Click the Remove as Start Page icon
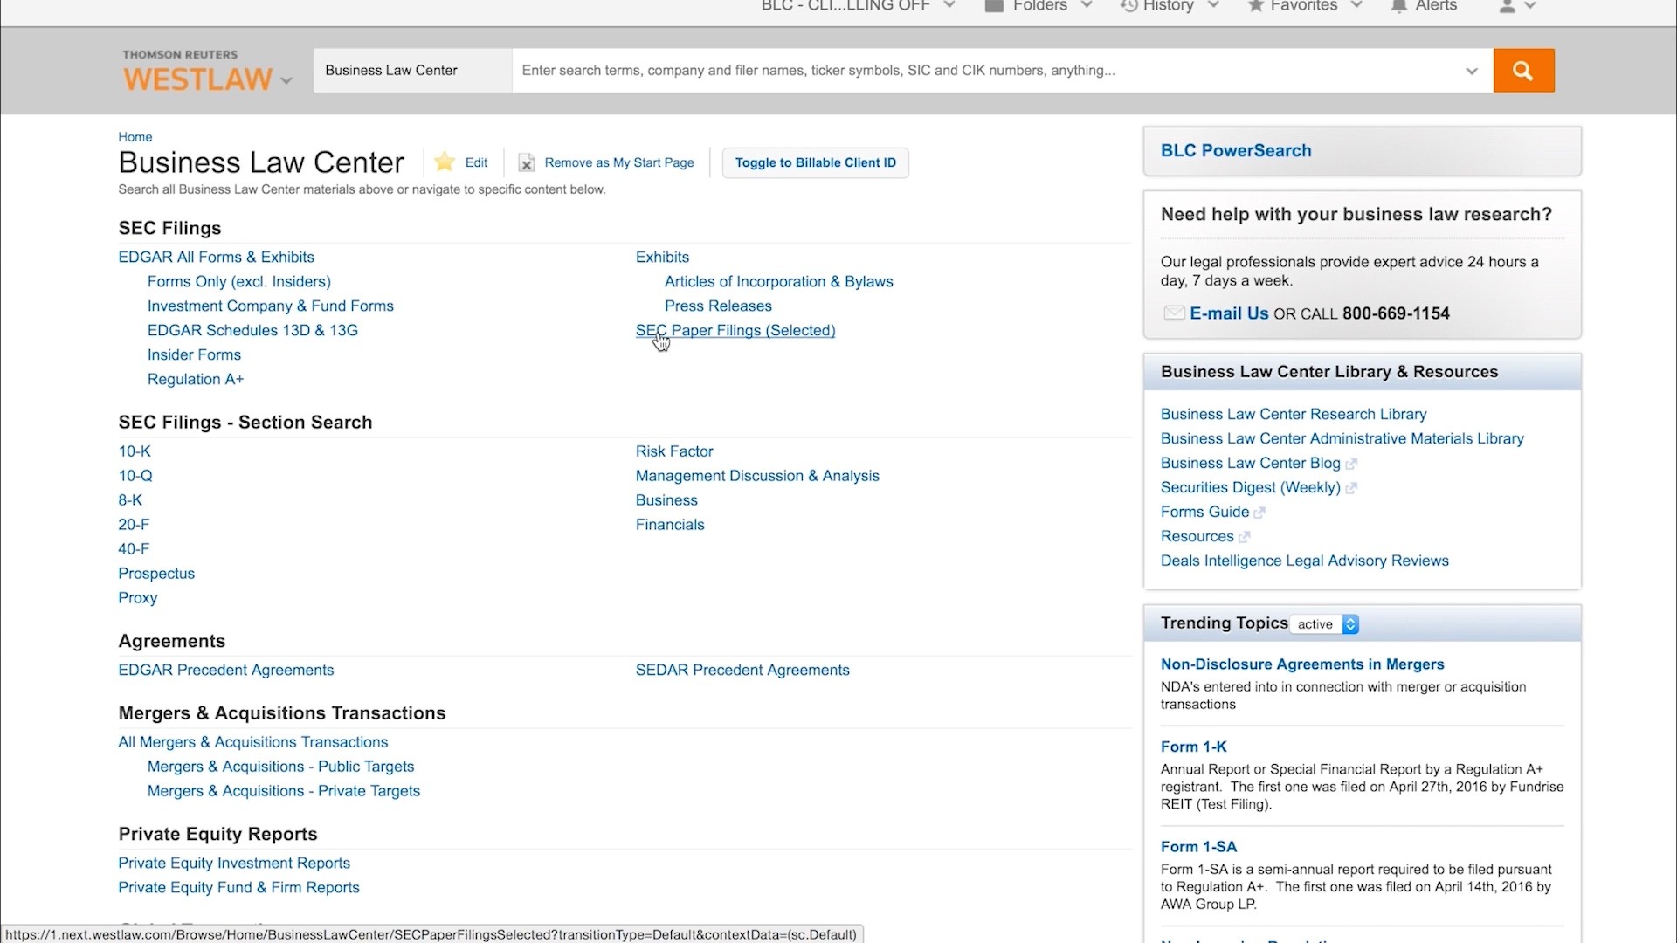The height and width of the screenshot is (943, 1677). pyautogui.click(x=527, y=163)
